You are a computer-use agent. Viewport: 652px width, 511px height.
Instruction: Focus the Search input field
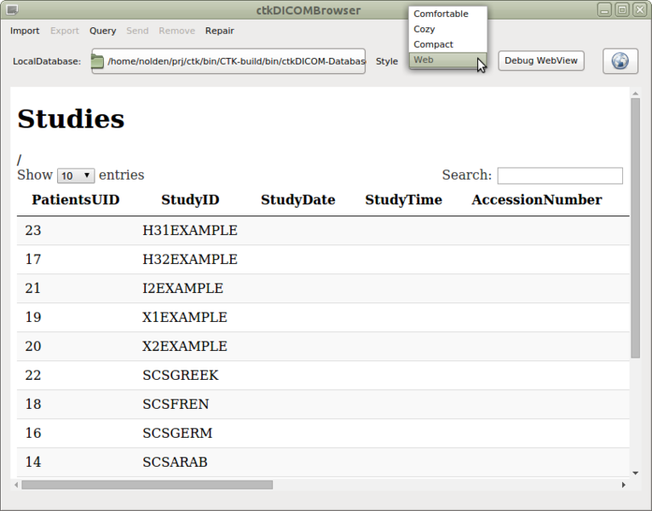(560, 175)
